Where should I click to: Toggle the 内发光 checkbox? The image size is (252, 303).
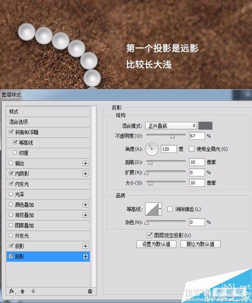11,184
